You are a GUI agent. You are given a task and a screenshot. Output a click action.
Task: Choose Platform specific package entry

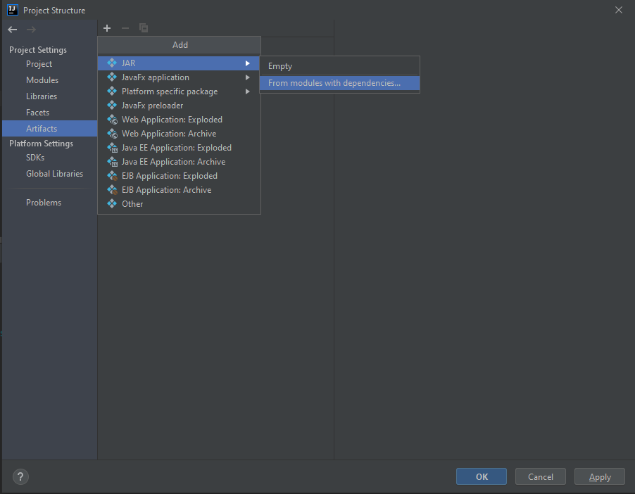pyautogui.click(x=179, y=91)
